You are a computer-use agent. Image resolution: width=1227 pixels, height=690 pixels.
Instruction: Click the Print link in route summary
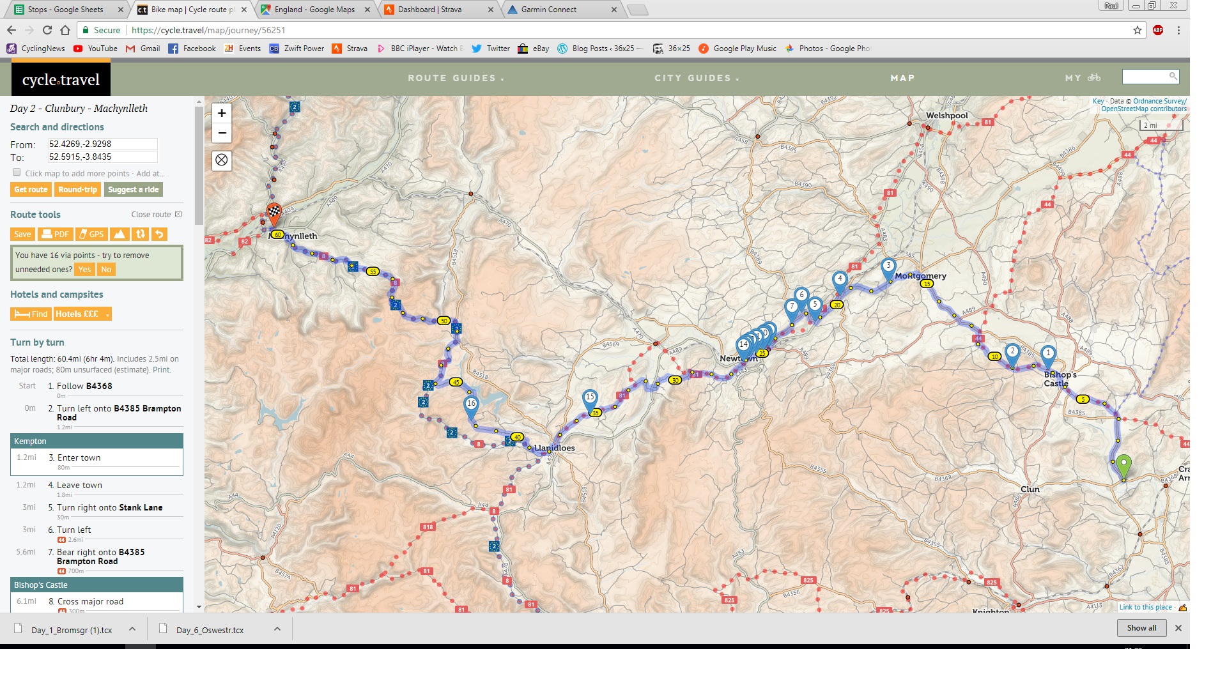[161, 369]
